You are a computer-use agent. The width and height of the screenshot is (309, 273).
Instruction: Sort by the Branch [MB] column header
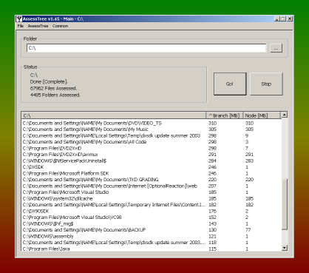click(x=225, y=115)
